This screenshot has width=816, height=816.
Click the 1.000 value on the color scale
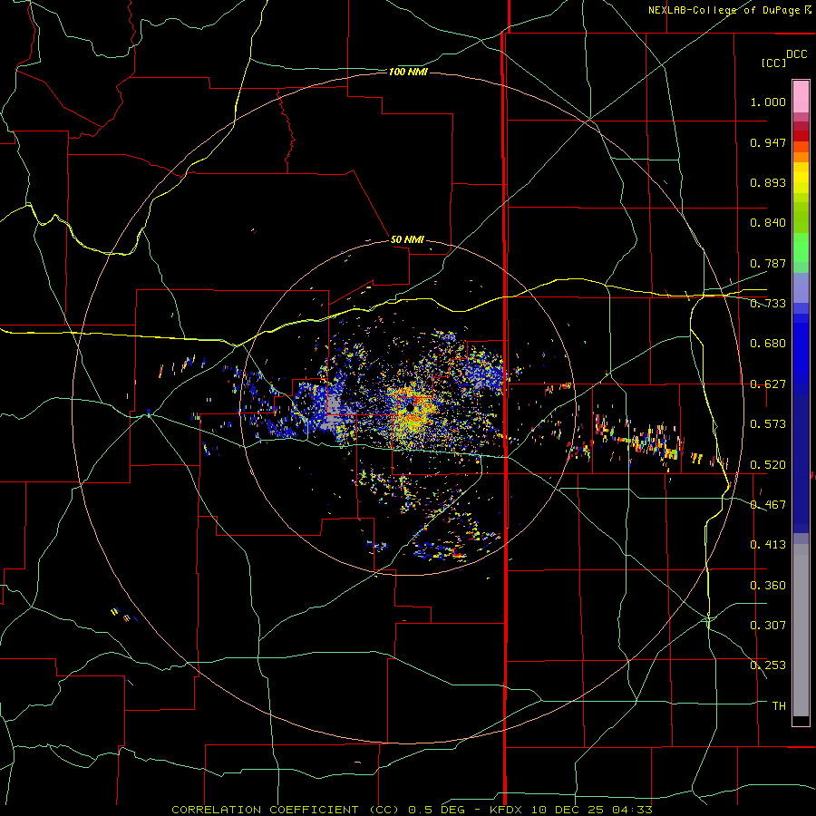pos(768,102)
